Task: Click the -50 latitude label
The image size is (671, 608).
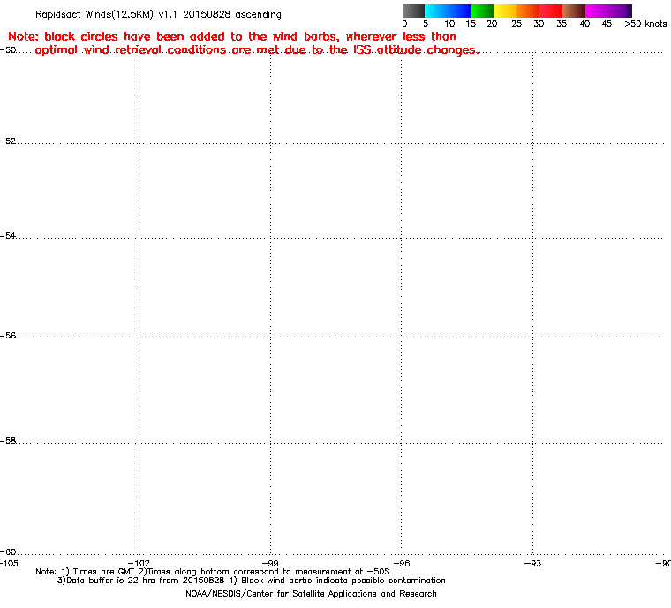Action: [8, 50]
